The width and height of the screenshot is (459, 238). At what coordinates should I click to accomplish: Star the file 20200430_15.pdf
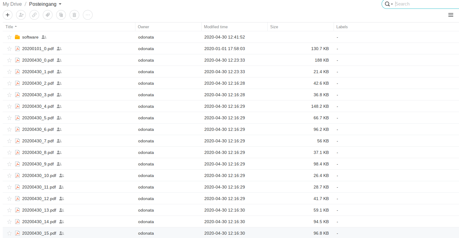tap(9, 233)
